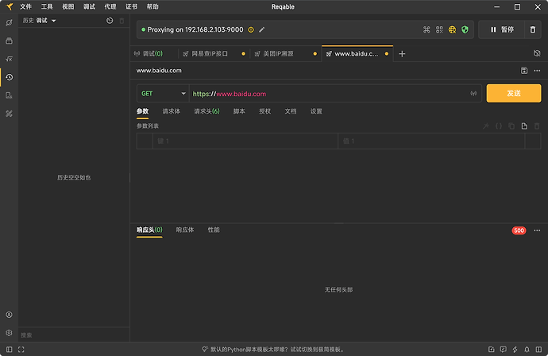Viewport: 548px width, 356px height.
Task: Click the yellow 发送 button
Action: click(x=514, y=94)
